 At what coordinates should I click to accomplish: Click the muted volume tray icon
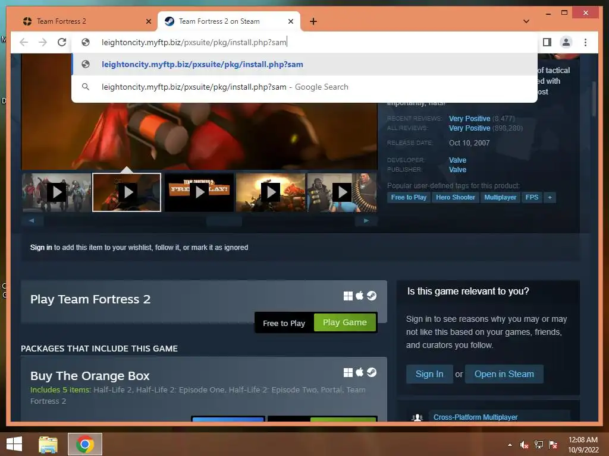click(524, 445)
